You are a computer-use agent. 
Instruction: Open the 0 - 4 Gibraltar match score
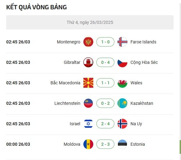[105, 62]
